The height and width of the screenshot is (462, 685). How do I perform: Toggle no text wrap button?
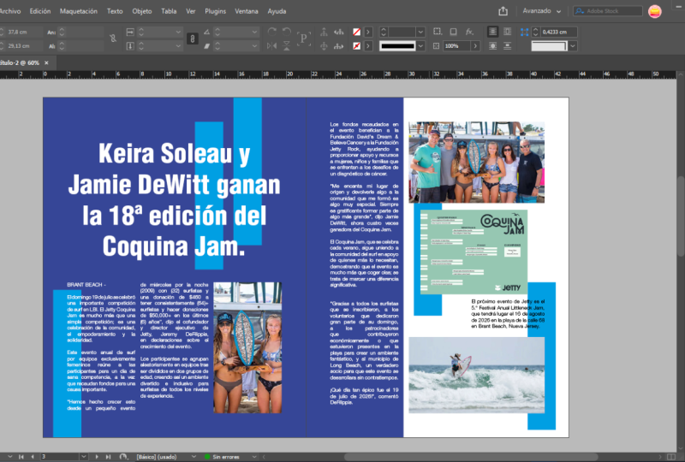[x=492, y=32]
